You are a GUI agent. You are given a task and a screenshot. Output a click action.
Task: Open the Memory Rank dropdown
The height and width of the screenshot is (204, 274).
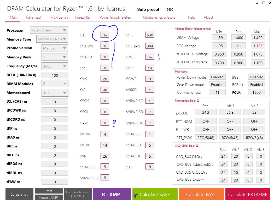tap(55, 57)
